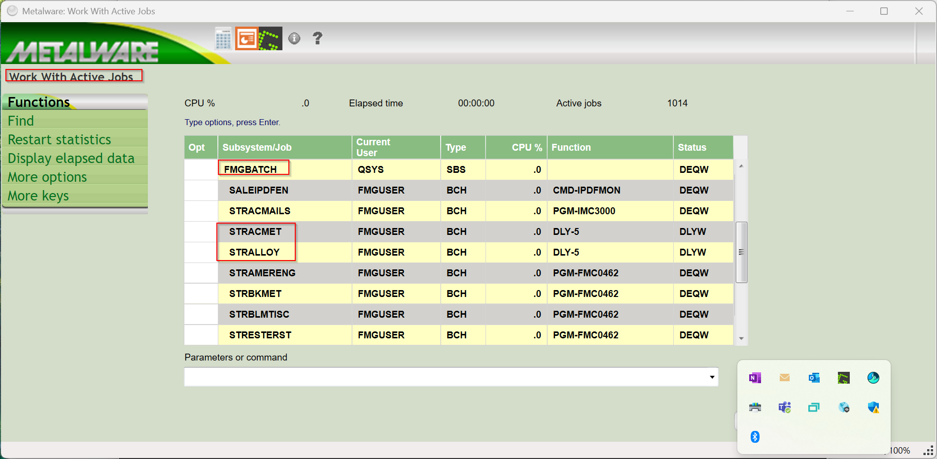Open the Windows Security warning shield icon
Image resolution: width=937 pixels, height=459 pixels.
click(873, 407)
